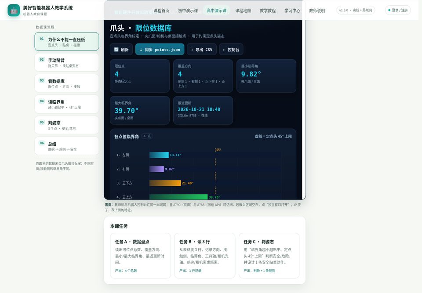Click the 最小临界角 9.82° card
The width and height of the screenshot is (422, 293).
point(266,76)
